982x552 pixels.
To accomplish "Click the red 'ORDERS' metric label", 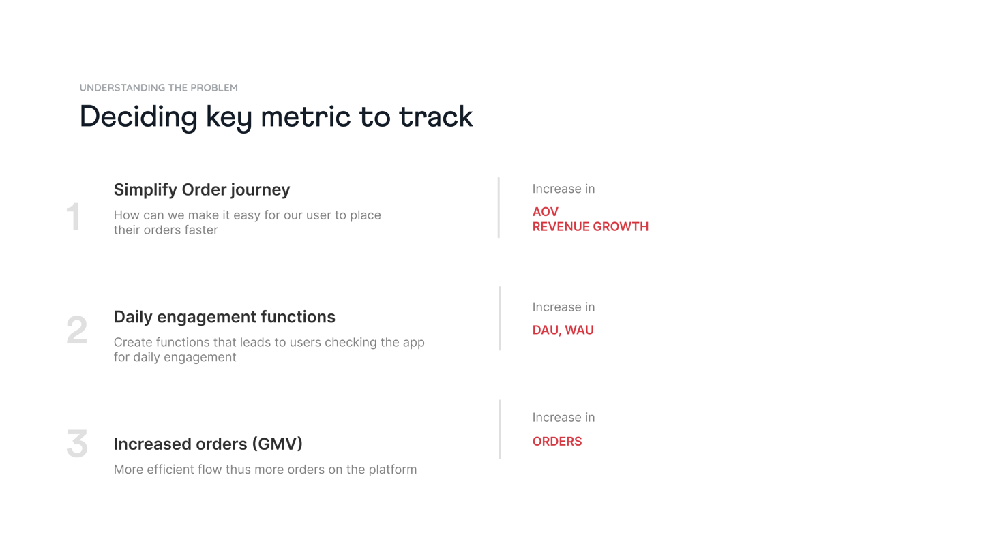I will [557, 442].
